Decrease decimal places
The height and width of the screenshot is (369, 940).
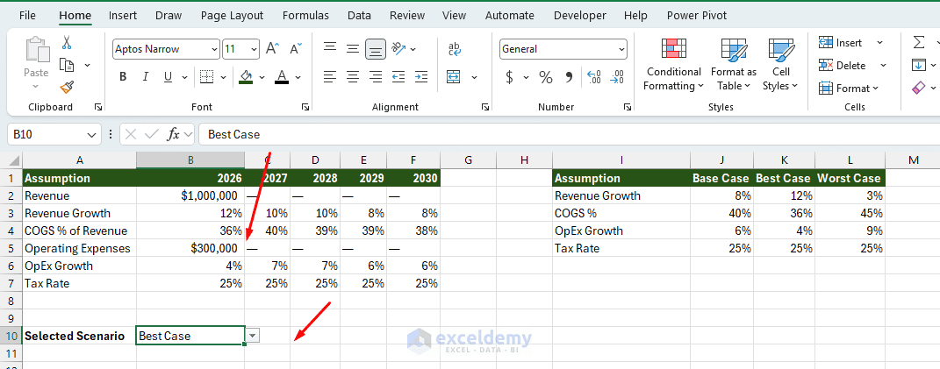click(x=616, y=76)
